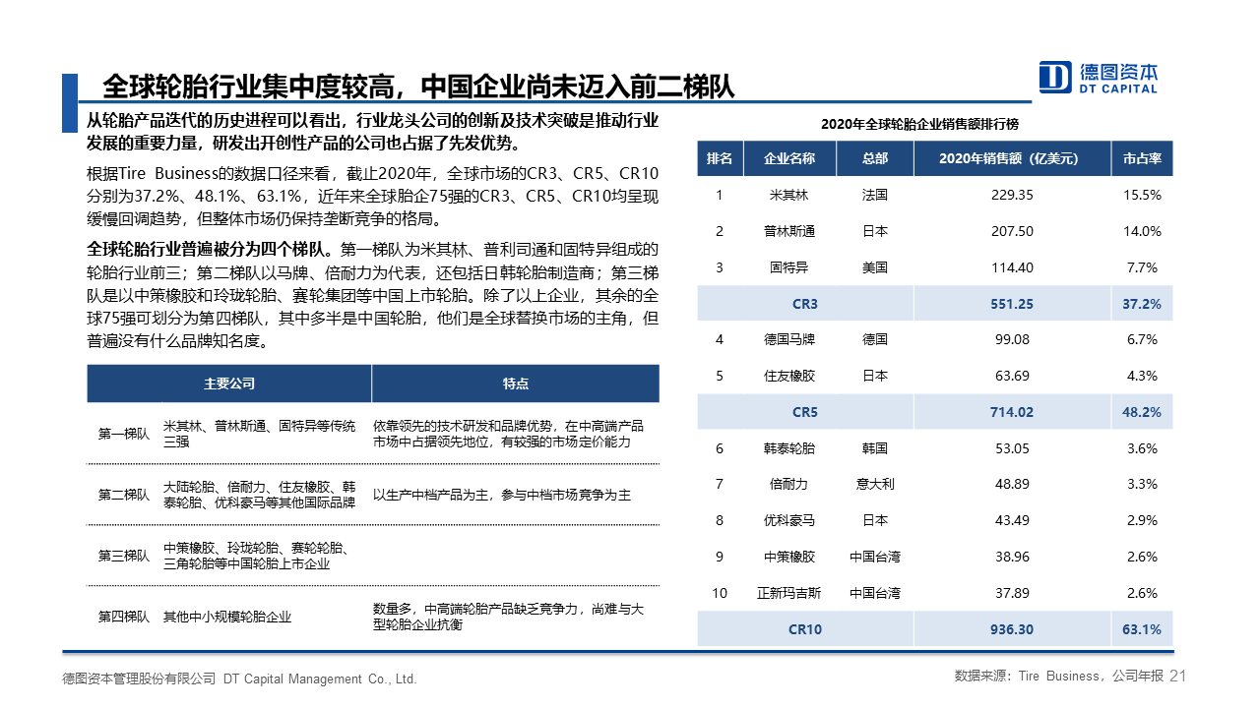Select the slide title about 全球轮胎行业集中度较高
Screen dimensions: 1260x708
[418, 86]
